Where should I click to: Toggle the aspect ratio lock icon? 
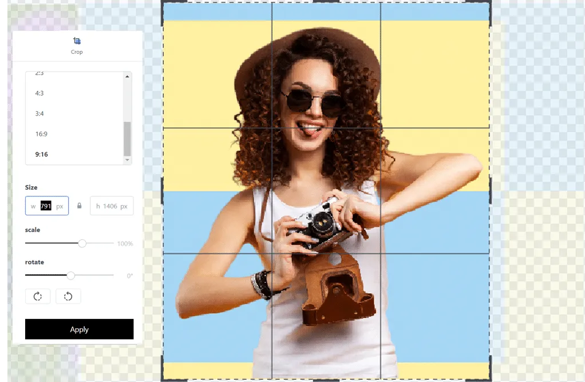80,206
